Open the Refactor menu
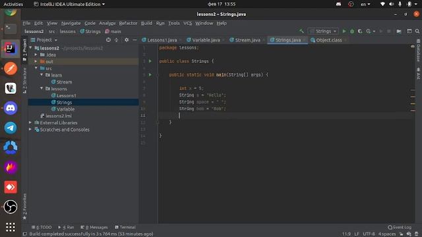 click(128, 23)
